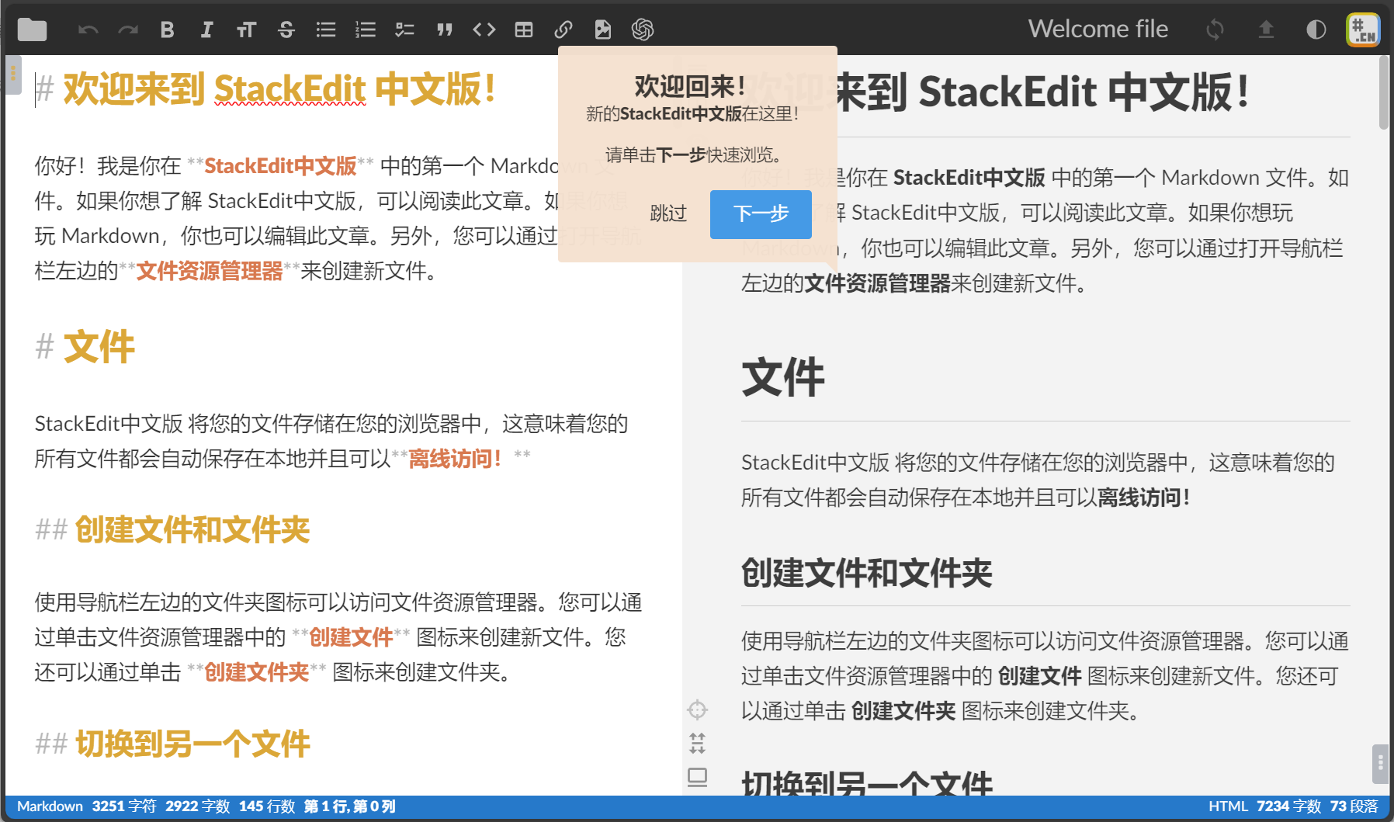Viewport: 1394px width, 822px height.
Task: Toggle focus mode icon
Action: click(x=697, y=744)
